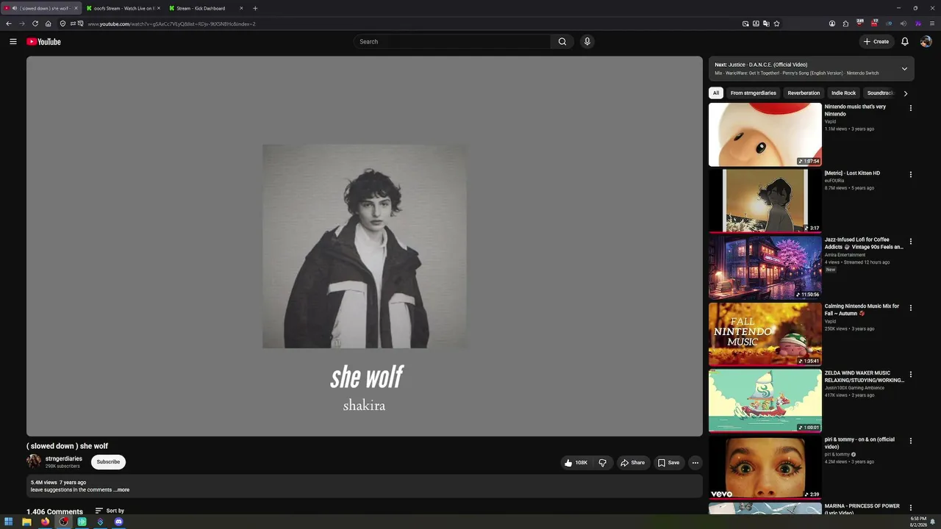Dislike the she wolf video

coord(603,463)
